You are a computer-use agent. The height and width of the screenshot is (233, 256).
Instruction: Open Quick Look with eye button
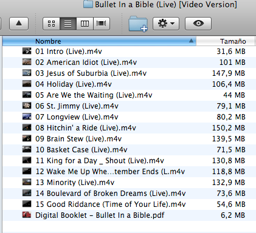198,24
